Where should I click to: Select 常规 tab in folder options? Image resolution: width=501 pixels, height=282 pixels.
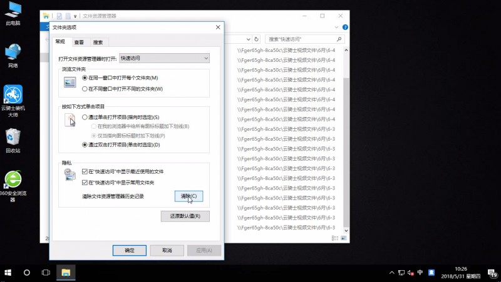60,41
